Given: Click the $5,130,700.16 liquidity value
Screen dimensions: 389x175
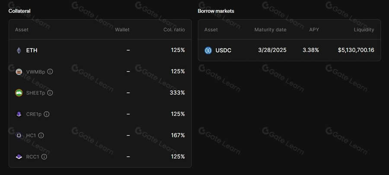Looking at the screenshot, I should (356, 50).
